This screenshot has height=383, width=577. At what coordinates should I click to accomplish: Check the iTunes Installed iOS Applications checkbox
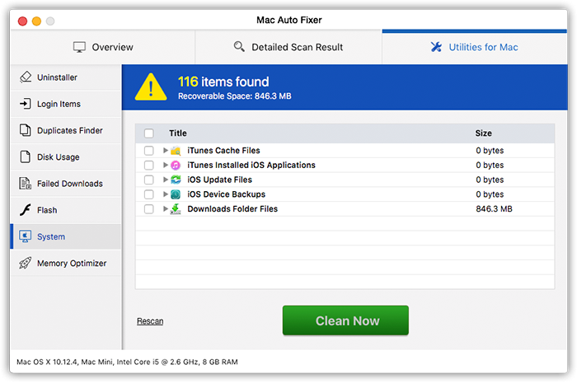(x=148, y=166)
